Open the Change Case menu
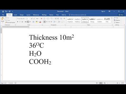The image size is (126, 94). 38,19
